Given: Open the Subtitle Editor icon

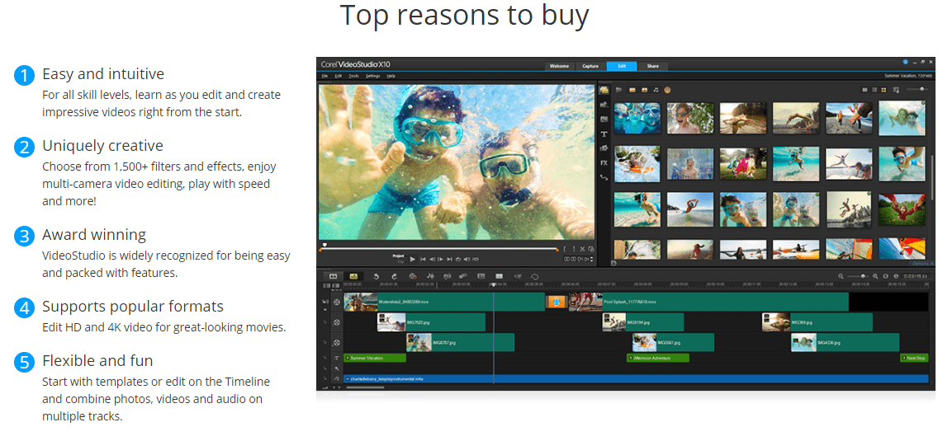Looking at the screenshot, I should (481, 276).
